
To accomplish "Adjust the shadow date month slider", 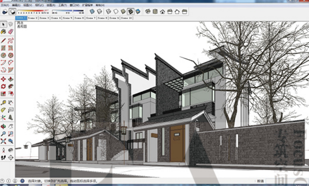I will [33, 12].
